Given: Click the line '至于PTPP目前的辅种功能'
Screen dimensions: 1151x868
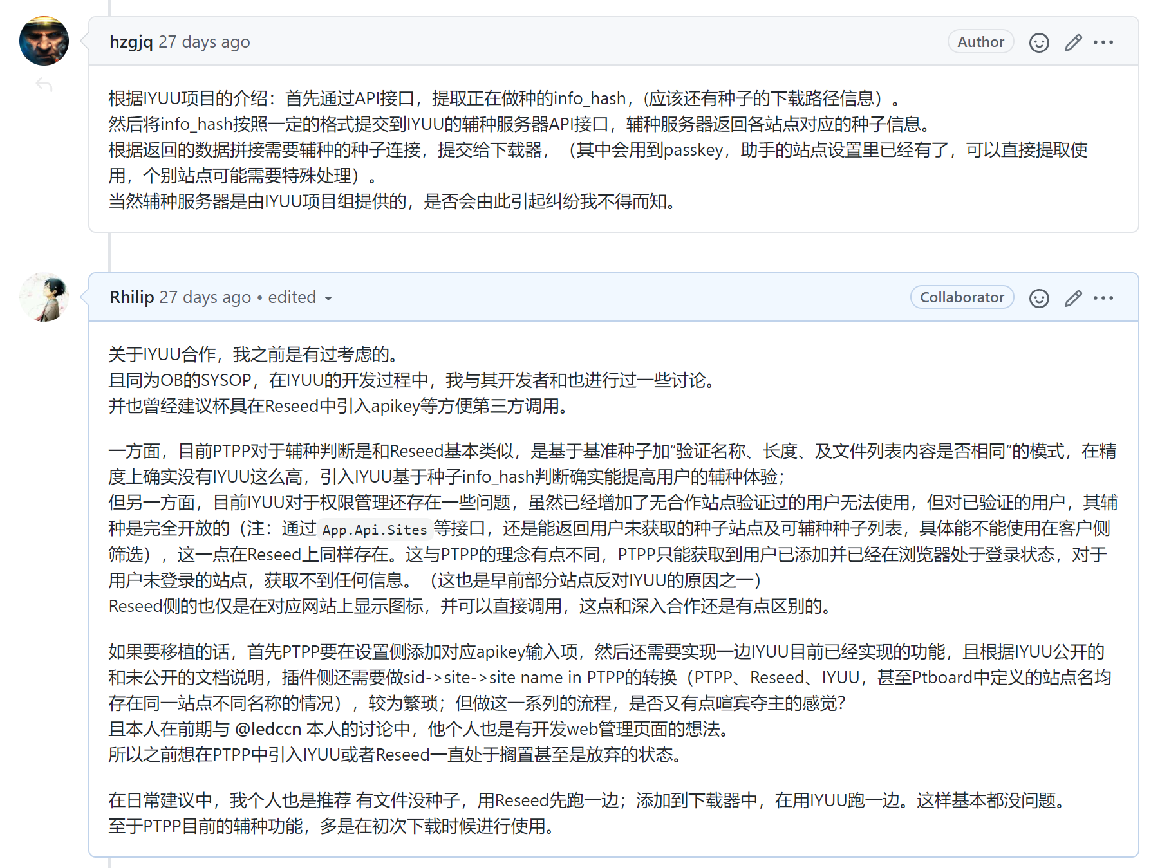Looking at the screenshot, I should pos(333,826).
